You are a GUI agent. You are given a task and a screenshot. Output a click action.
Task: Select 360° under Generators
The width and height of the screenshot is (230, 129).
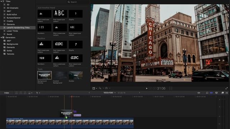[9, 41]
